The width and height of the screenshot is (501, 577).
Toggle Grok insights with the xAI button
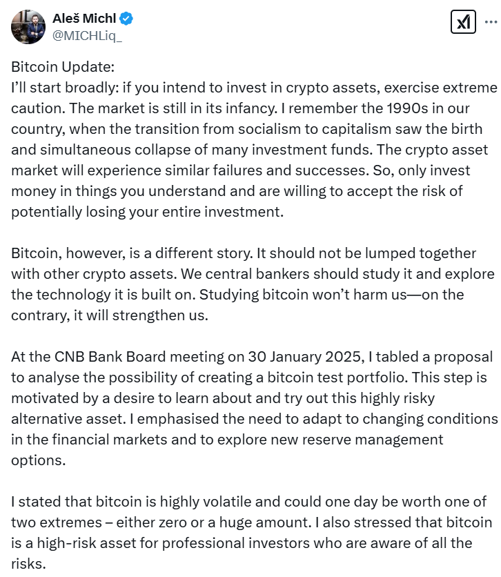(463, 21)
